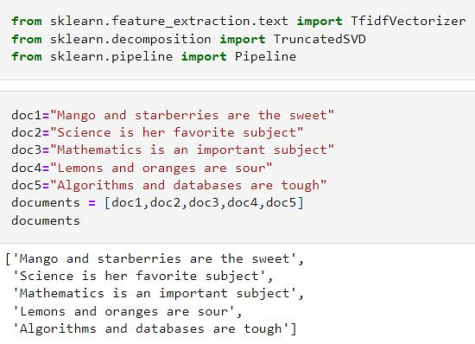Viewport: 475px width, 344px height.
Task: Place cursor in sklearn.feature_extraction.text module name
Action: (x=169, y=22)
